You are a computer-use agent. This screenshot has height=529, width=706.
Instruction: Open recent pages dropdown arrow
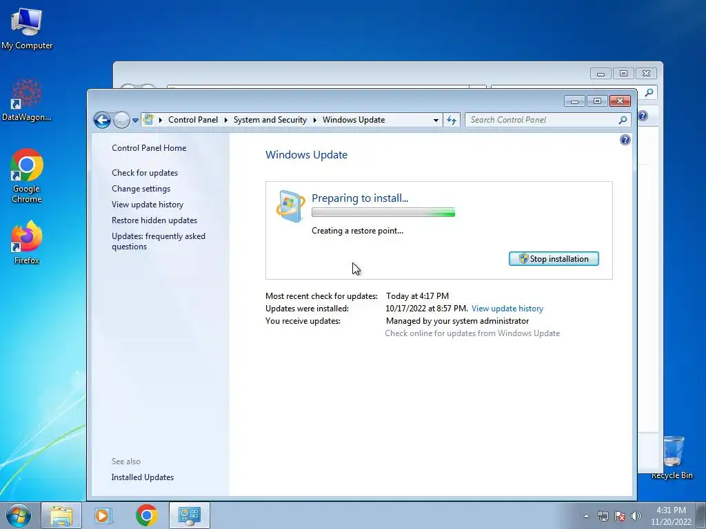tap(135, 121)
